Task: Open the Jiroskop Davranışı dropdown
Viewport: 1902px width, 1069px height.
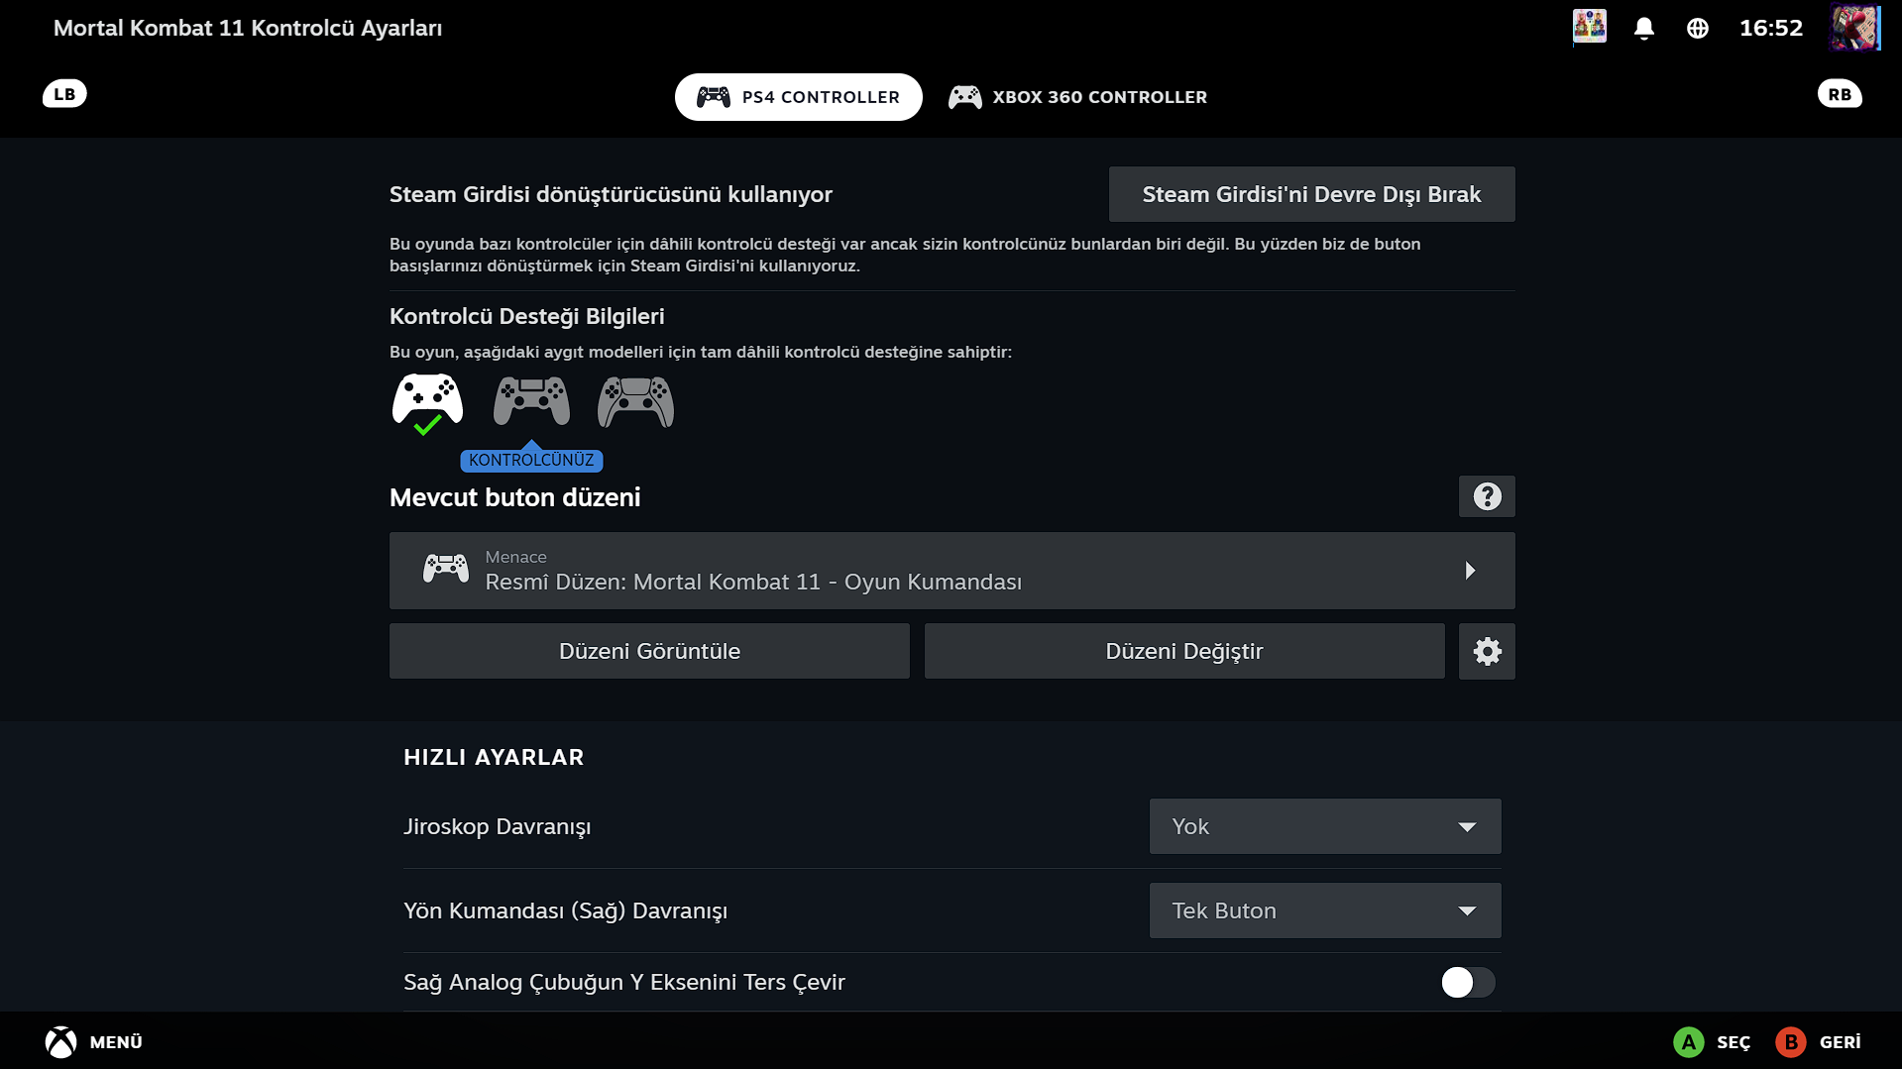Action: [x=1325, y=826]
